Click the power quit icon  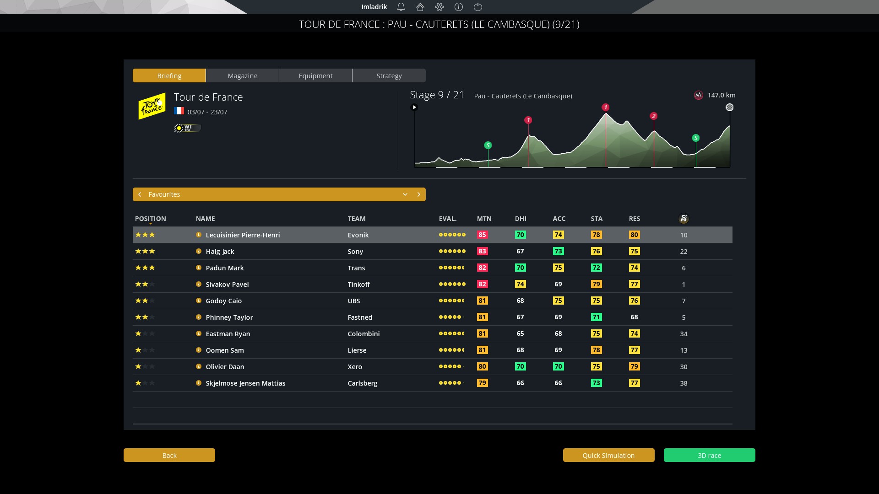pyautogui.click(x=478, y=7)
